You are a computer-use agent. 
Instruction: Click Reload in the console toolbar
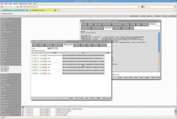click(x=143, y=16)
